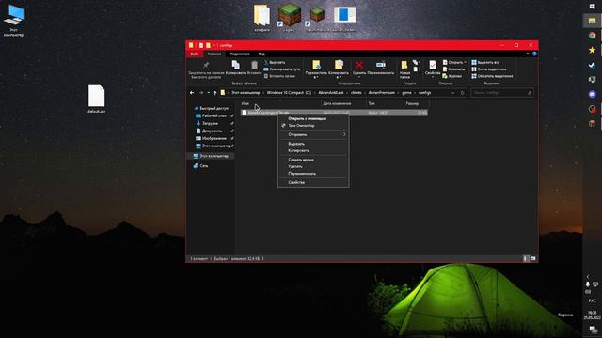Go back with Explorer back arrow

coord(192,93)
